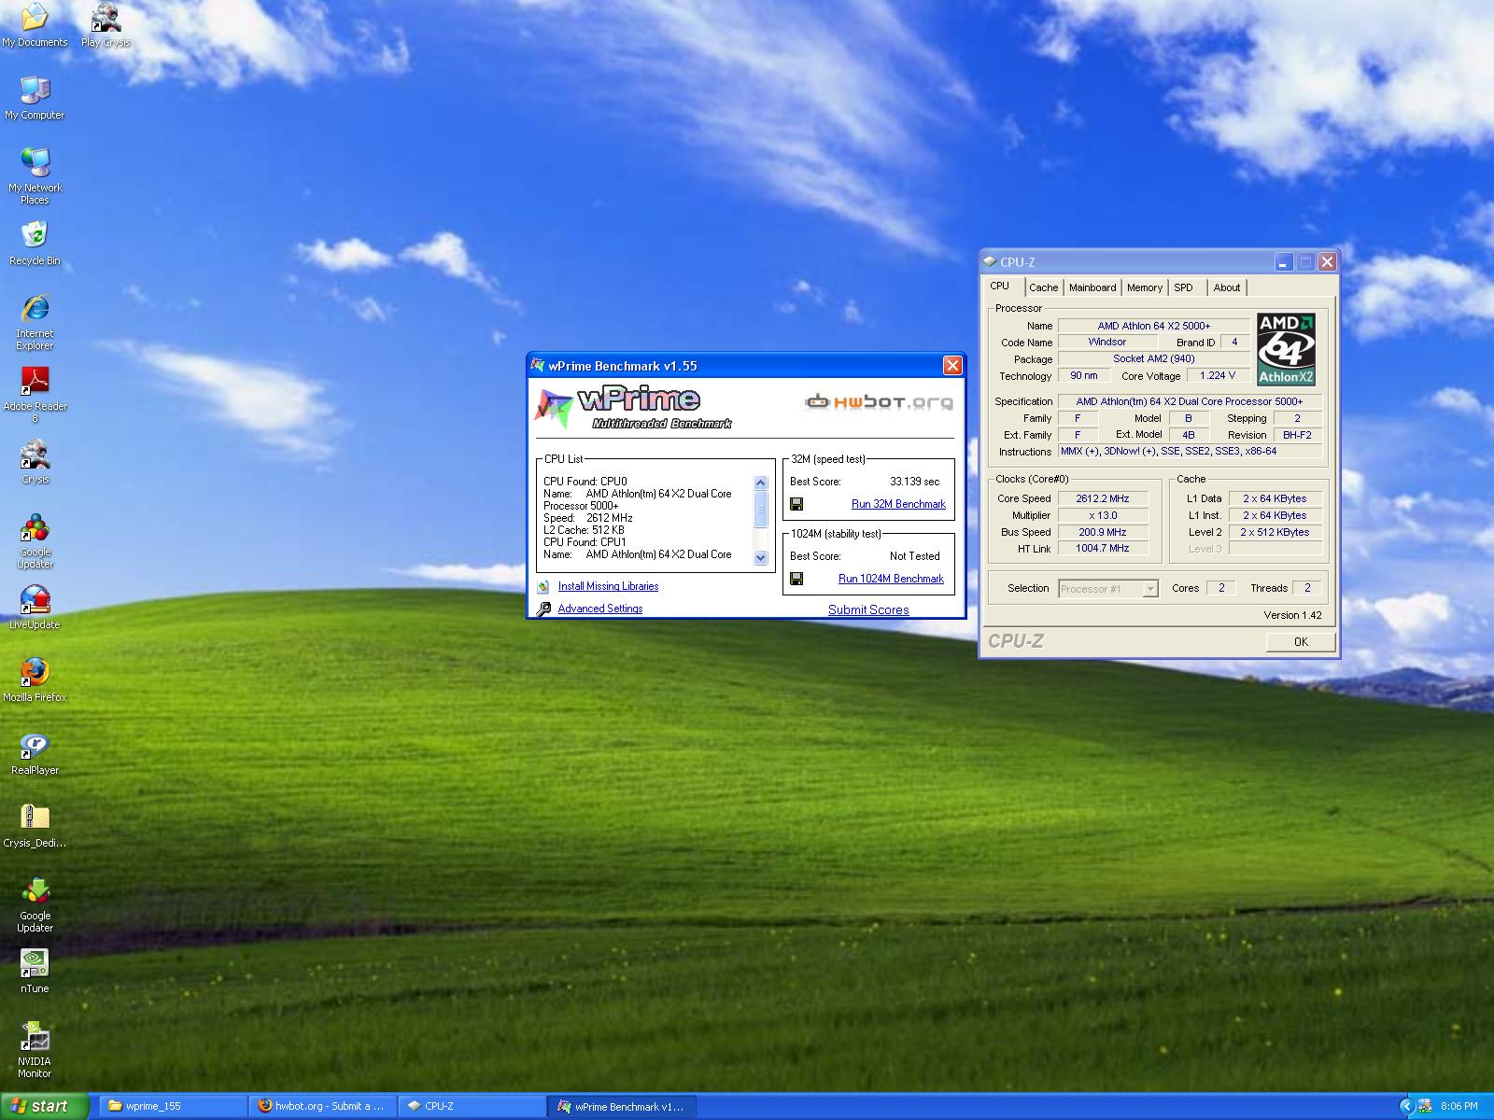
Task: Click the Core Speed value 2612.2 MHz
Action: tap(1103, 498)
